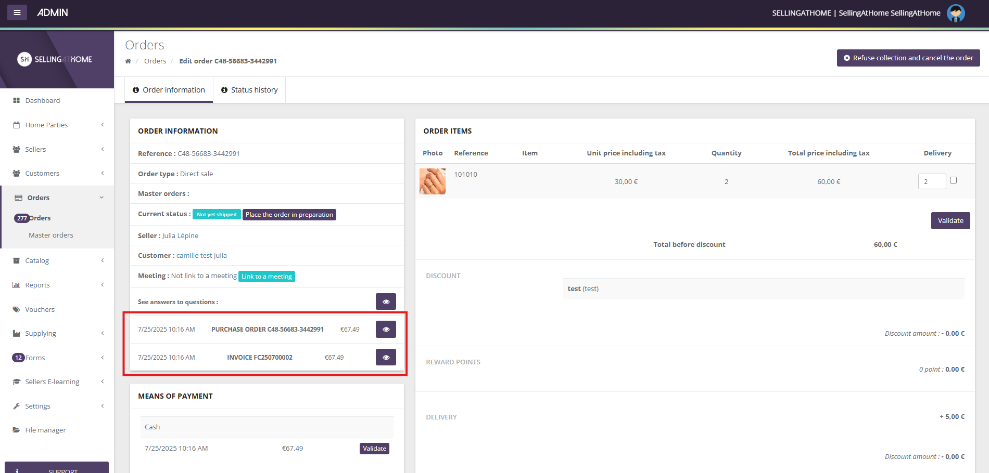The image size is (989, 473).
Task: Click the product photo thumbnail
Action: [433, 181]
